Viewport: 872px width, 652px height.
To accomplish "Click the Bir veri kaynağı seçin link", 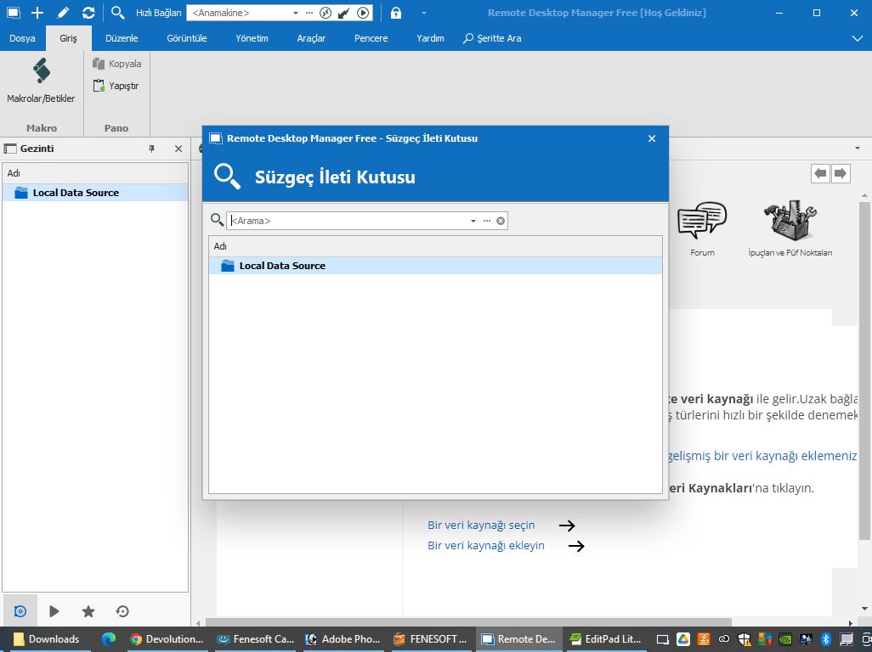I will [x=481, y=526].
